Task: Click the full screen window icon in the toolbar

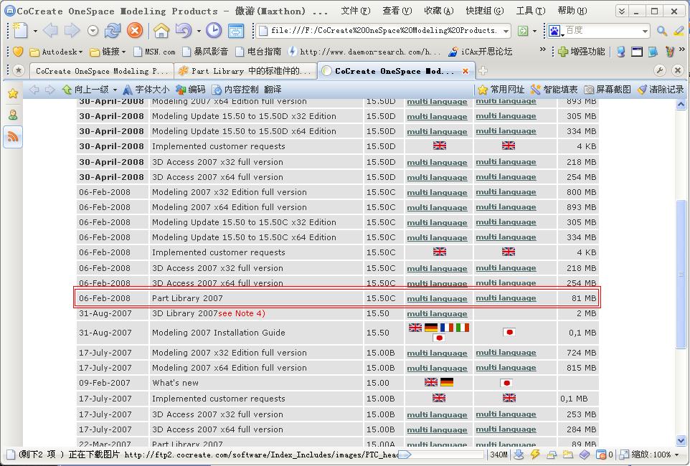Action: point(236,31)
